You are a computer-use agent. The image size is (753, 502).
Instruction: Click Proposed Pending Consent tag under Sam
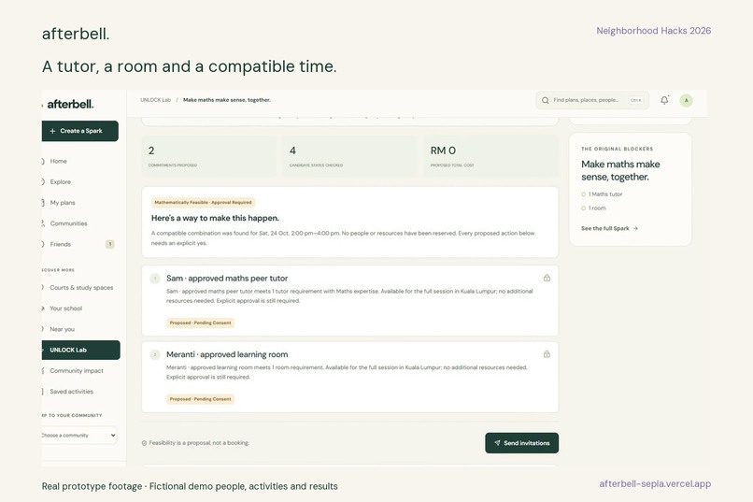[200, 323]
